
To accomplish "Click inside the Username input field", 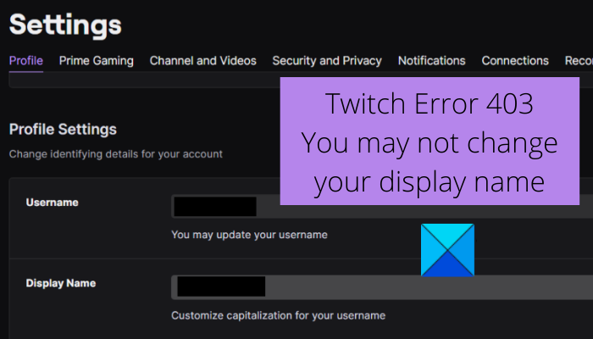I will click(339, 207).
